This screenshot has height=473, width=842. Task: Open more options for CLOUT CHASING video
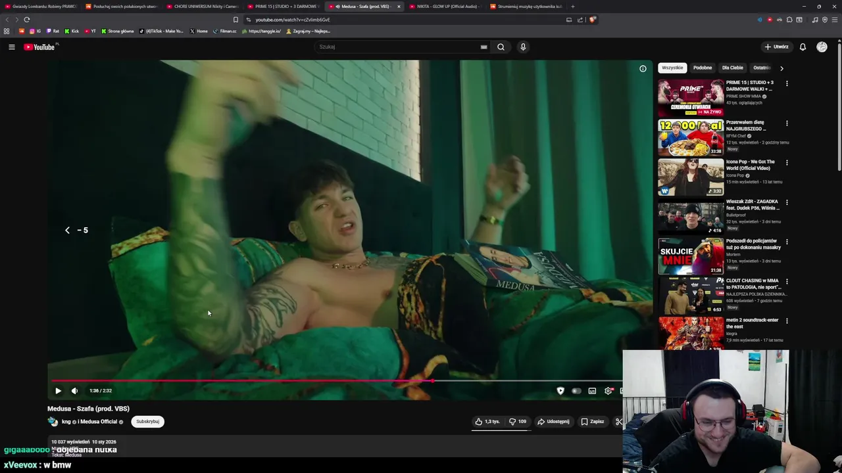point(787,281)
